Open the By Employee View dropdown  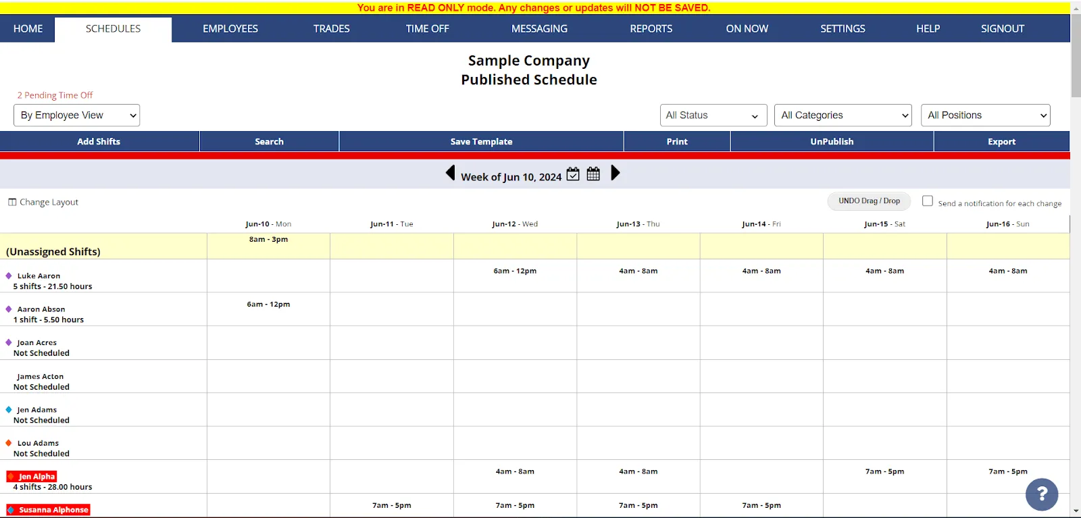(76, 115)
